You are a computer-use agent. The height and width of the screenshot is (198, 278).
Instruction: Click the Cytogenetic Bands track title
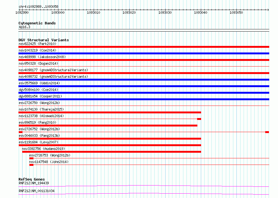coord(37,23)
